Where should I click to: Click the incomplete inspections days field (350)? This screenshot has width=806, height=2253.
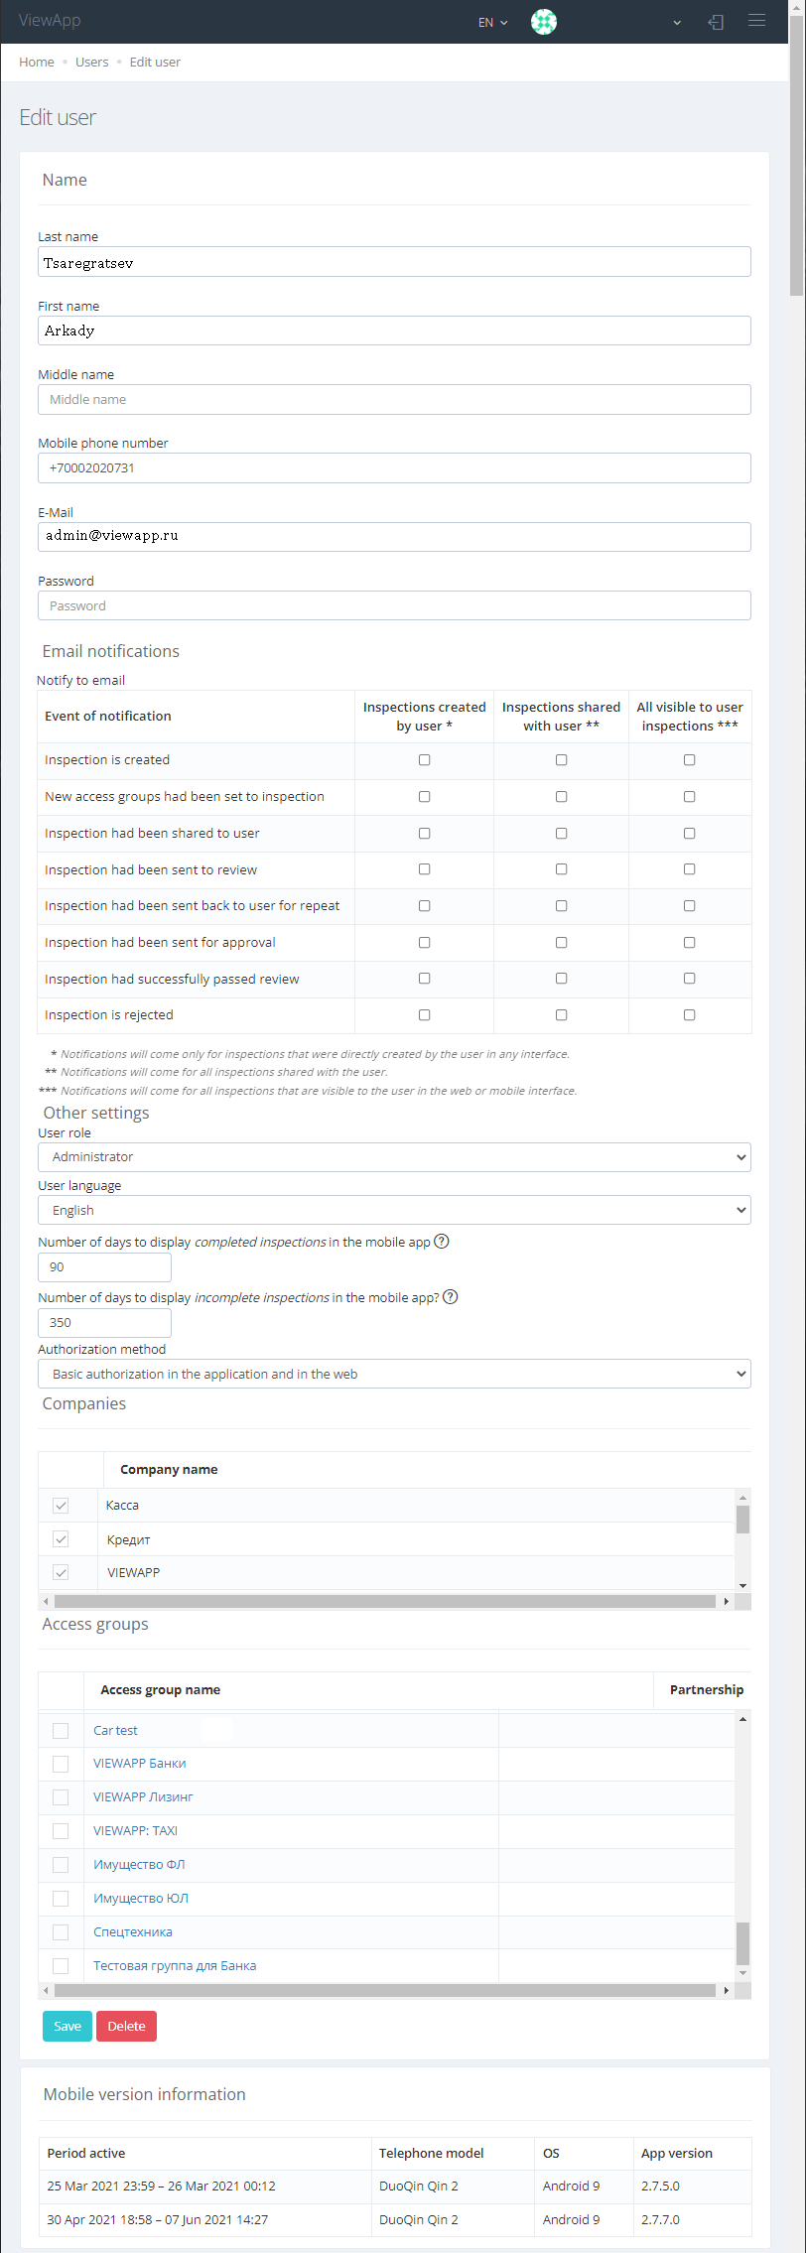pyautogui.click(x=104, y=1323)
